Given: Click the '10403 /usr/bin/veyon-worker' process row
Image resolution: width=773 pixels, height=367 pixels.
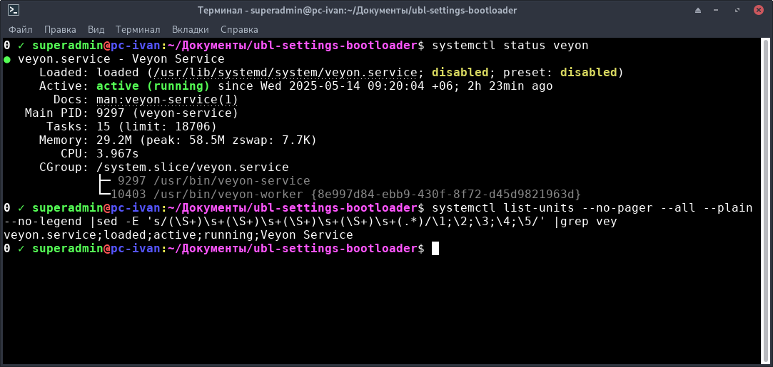Looking at the screenshot, I should click(346, 194).
